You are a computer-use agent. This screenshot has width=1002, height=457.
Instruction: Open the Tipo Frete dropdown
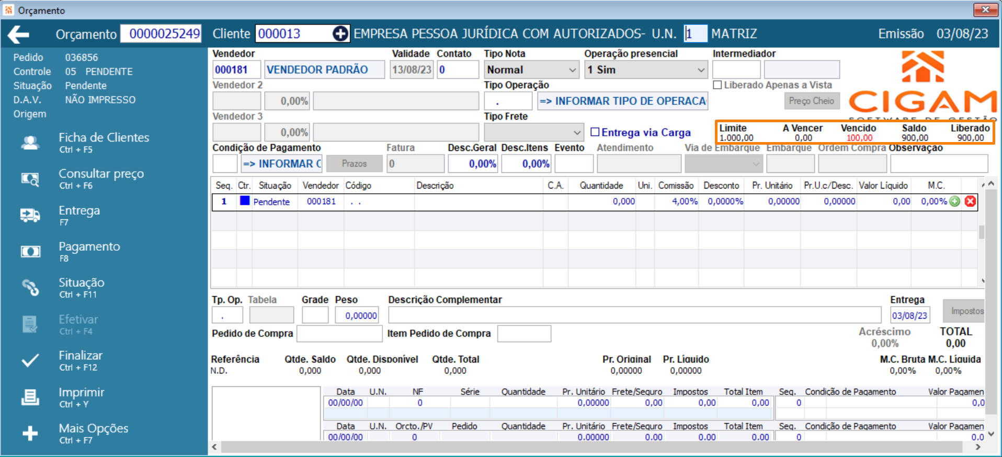click(x=577, y=133)
